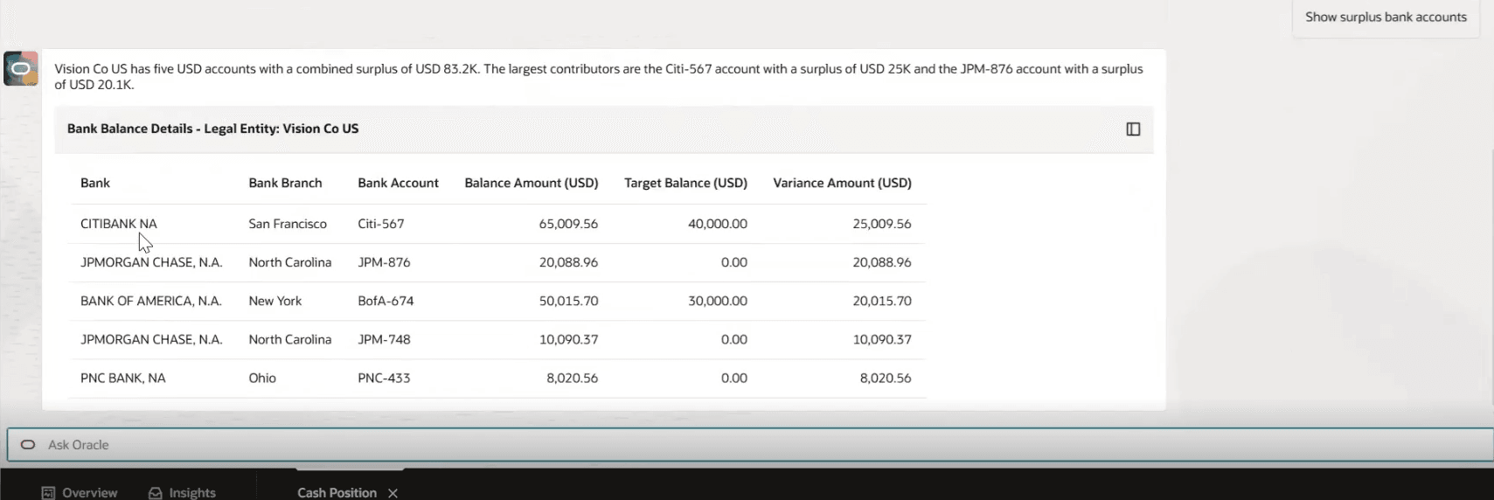
Task: Select the Cash Position tab
Action: coord(337,493)
